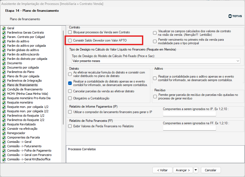Click the Voltar button
Screen dimensions: 245x177
[x=162, y=170]
